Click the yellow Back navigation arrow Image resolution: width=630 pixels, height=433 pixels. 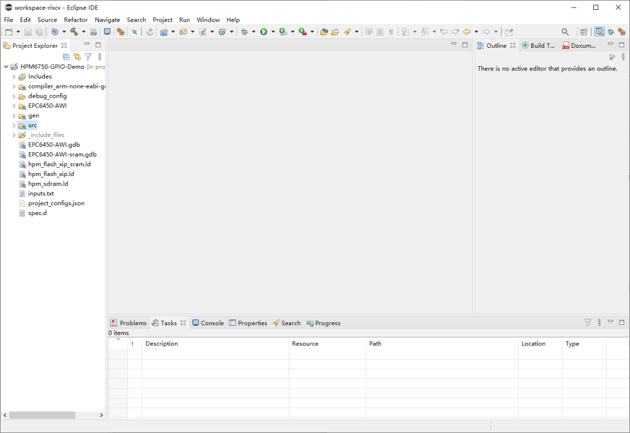pyautogui.click(x=467, y=31)
